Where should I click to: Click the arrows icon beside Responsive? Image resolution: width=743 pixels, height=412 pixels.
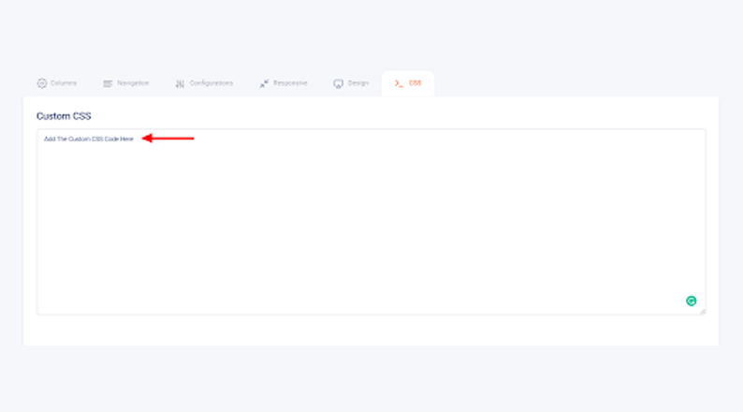(x=265, y=83)
